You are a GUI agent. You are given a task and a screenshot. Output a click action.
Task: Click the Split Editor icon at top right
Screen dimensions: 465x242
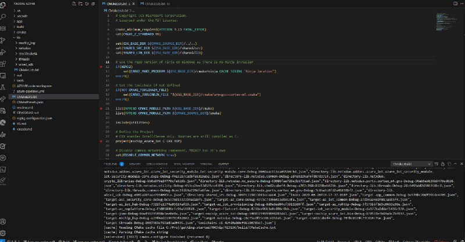(x=455, y=3)
